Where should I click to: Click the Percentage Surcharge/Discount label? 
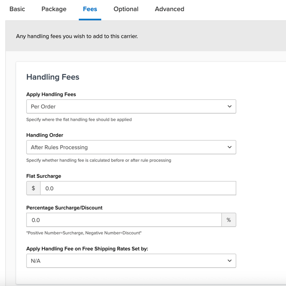[x=64, y=208]
